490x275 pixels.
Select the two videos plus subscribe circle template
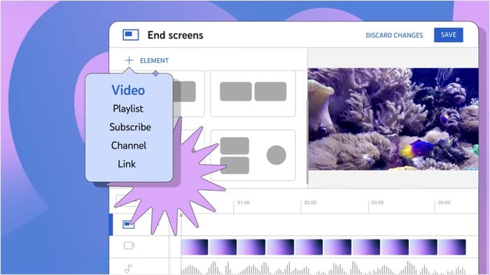(253, 155)
